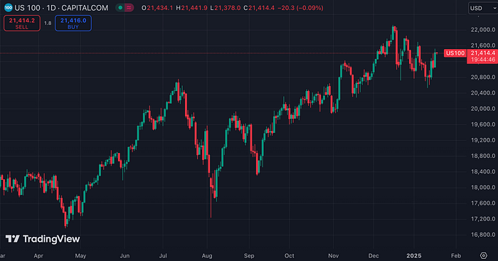The height and width of the screenshot is (261, 498).
Task: Click the 2025 label on the time axis
Action: pyautogui.click(x=414, y=255)
